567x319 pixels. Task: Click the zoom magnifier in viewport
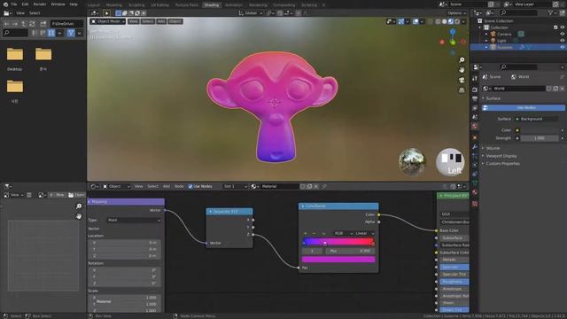[x=462, y=60]
